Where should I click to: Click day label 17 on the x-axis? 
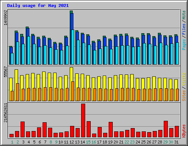coord(99,142)
